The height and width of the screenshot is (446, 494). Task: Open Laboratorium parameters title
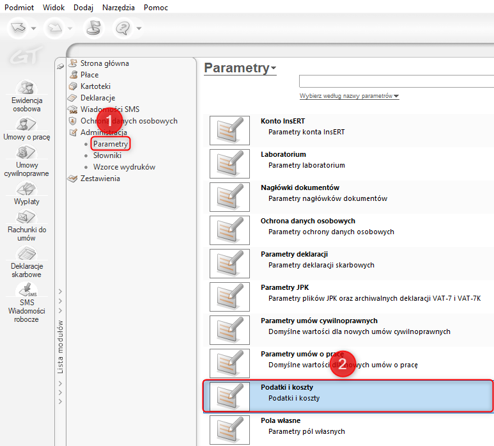point(283,154)
